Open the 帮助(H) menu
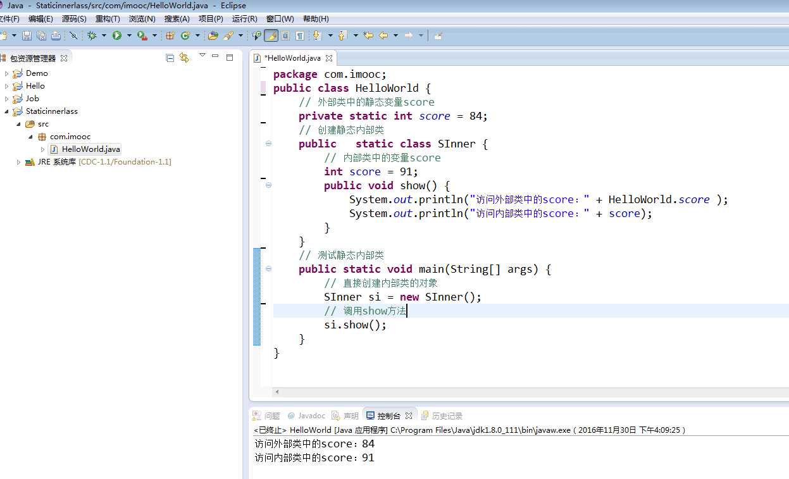The image size is (789, 479). 316,19
